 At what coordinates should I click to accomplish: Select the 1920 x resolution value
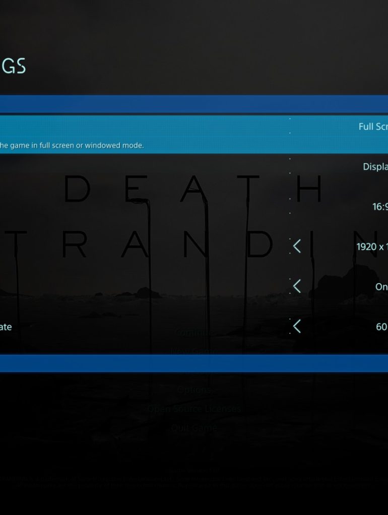[372, 247]
